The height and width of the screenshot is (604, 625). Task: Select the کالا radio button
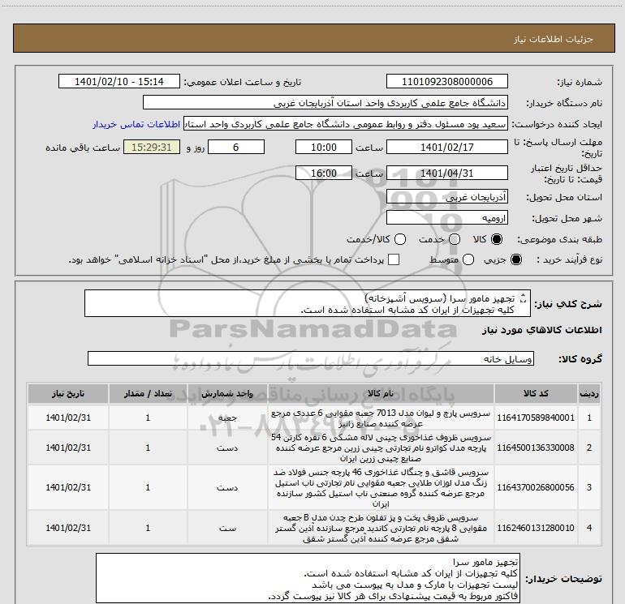click(x=497, y=239)
